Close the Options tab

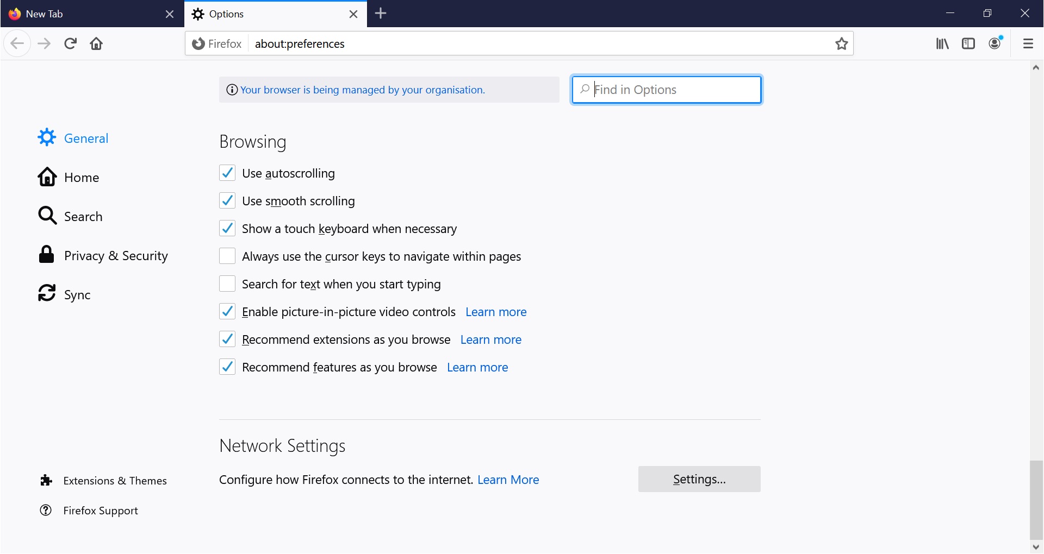[353, 14]
